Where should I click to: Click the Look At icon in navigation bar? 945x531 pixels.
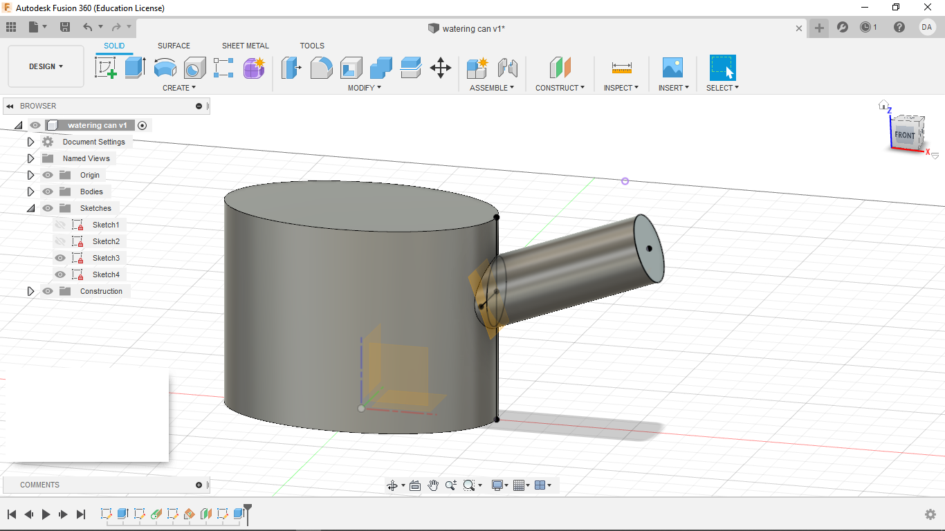[x=415, y=485]
